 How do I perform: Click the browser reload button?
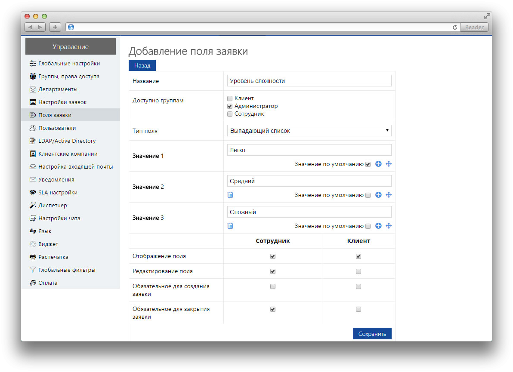(455, 27)
